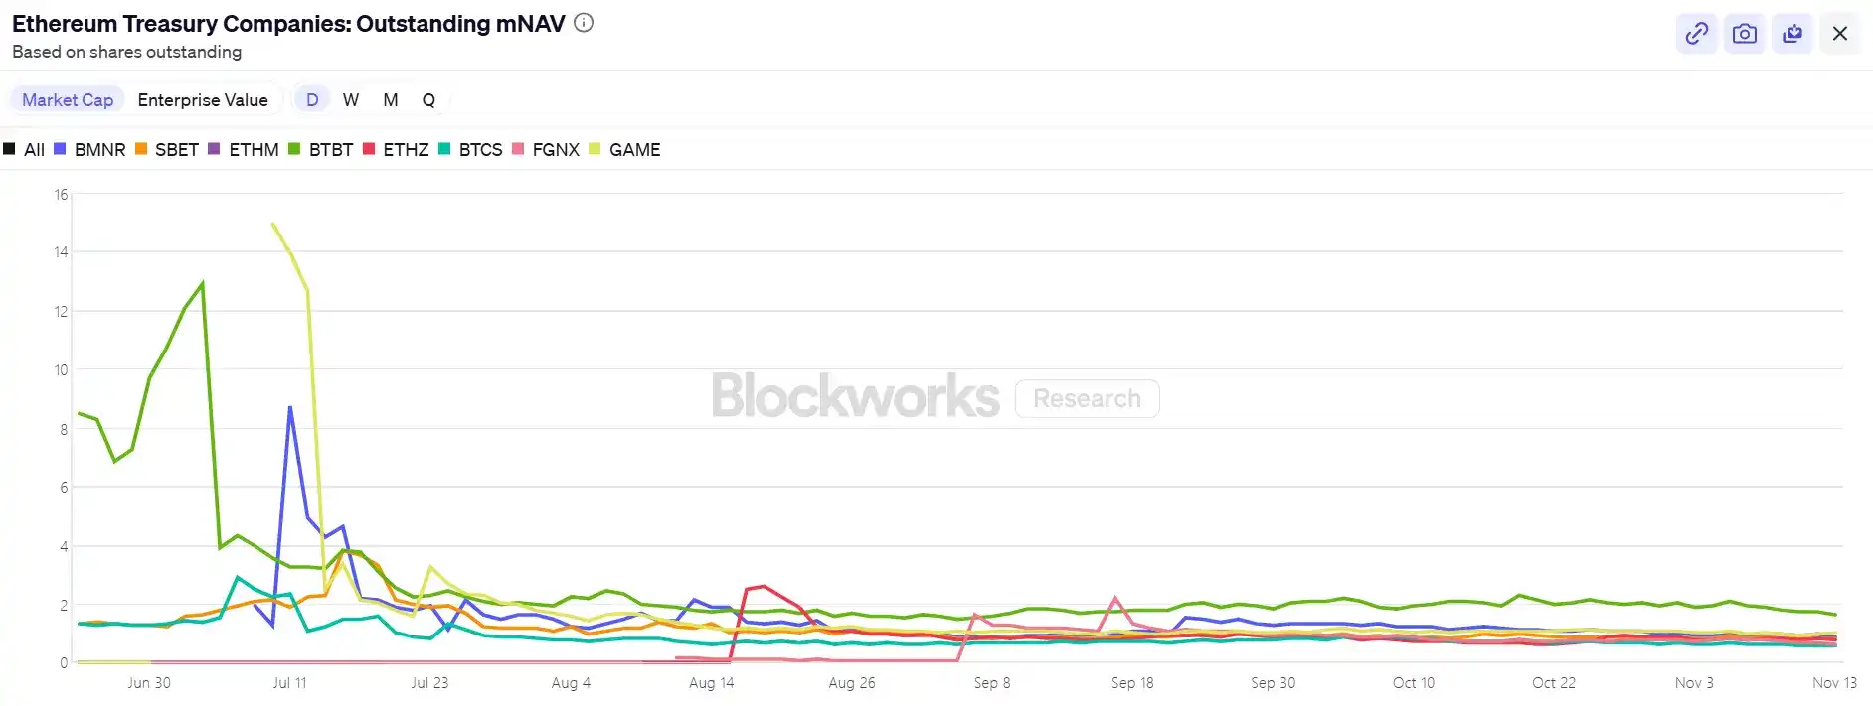Select the Q quarterly interval
The image size is (1873, 706).
coord(428,99)
